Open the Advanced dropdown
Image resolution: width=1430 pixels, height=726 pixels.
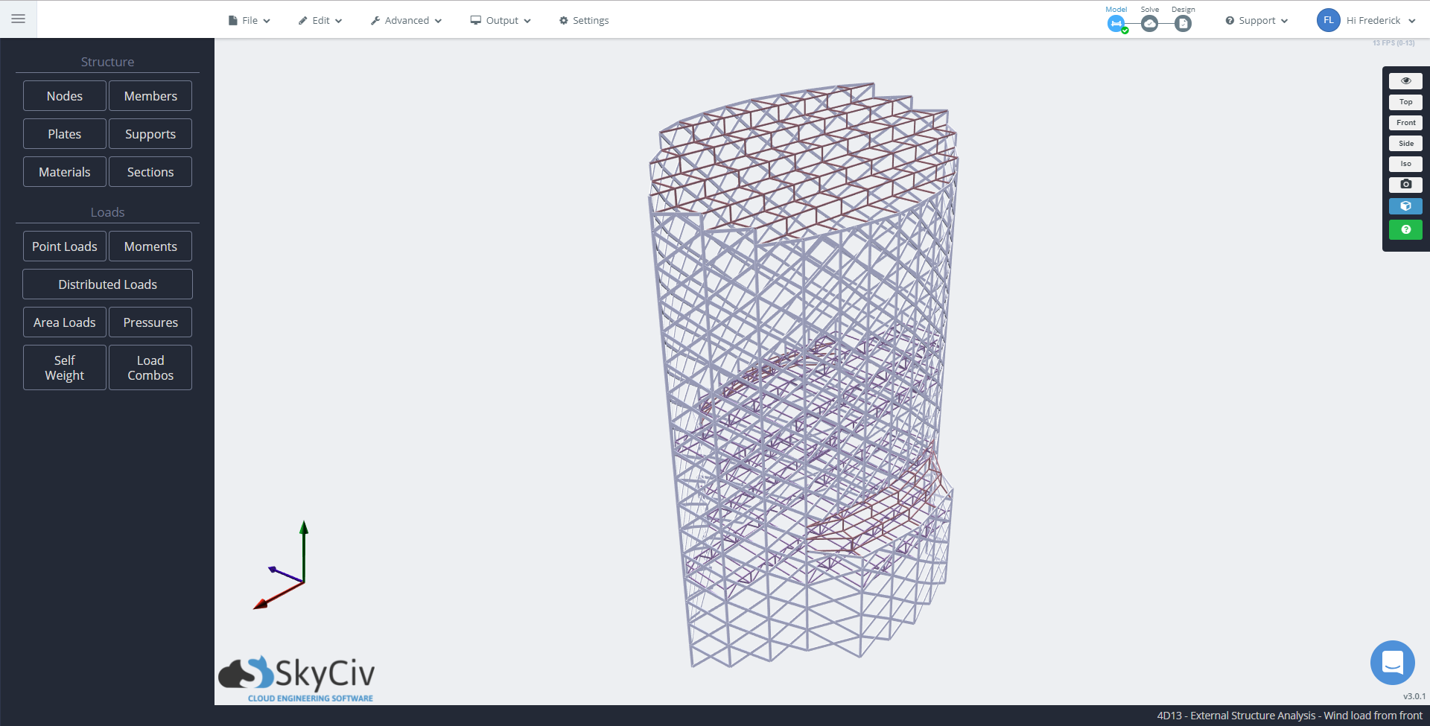(405, 20)
